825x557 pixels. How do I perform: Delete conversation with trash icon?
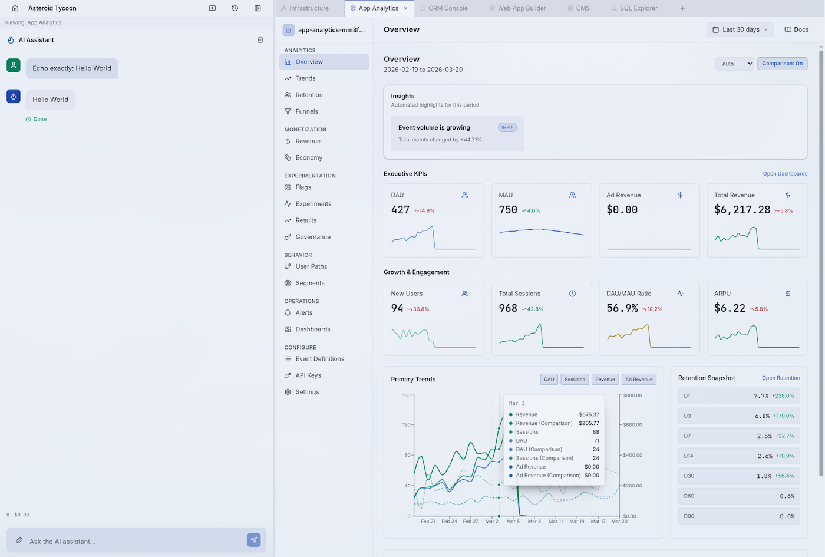point(260,40)
